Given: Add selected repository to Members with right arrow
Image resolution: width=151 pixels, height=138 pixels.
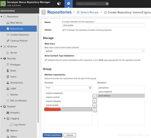Looking at the screenshot, I should (95, 100).
